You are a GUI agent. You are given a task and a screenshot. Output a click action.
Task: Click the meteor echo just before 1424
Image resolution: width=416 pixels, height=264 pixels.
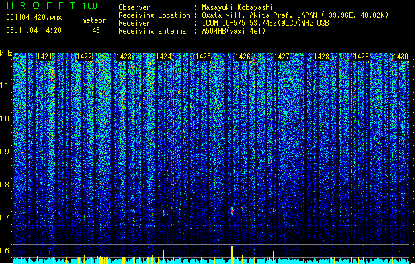pos(164,213)
